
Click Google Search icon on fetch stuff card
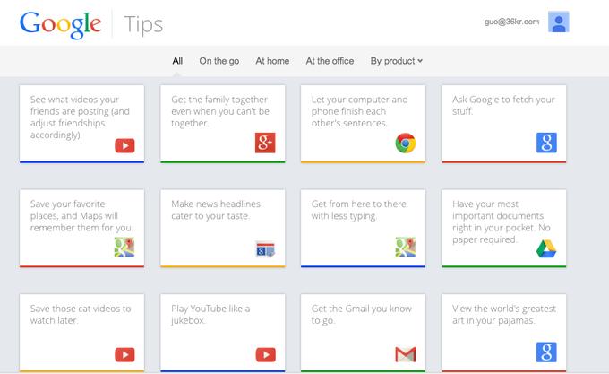click(x=546, y=143)
